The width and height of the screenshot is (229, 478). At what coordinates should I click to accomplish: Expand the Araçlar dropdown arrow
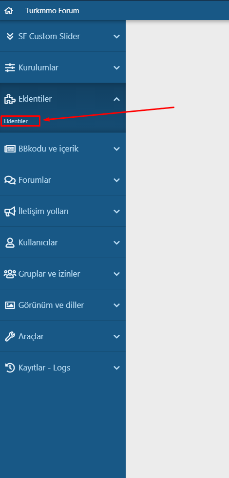(116, 337)
